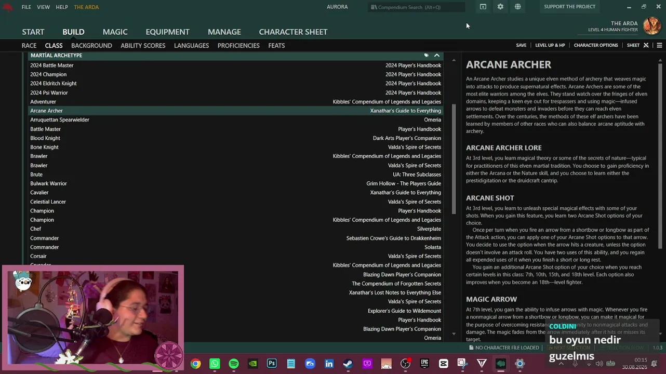666x374 pixels.
Task: Open WhatsApp from the taskbar
Action: [215, 364]
